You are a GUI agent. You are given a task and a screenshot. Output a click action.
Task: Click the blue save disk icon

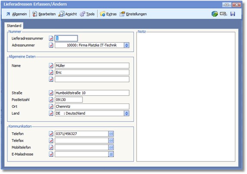point(233,14)
